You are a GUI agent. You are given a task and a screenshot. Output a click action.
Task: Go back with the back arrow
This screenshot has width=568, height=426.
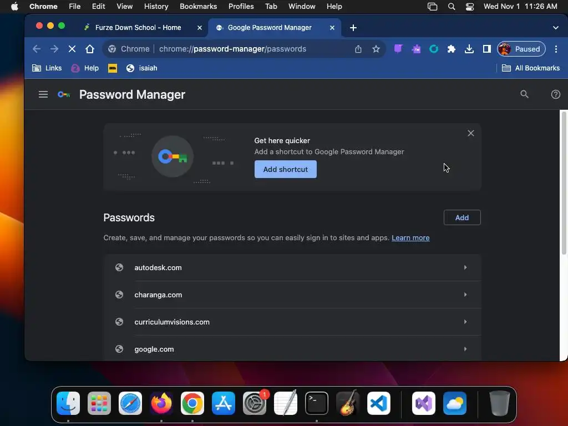pyautogui.click(x=36, y=49)
